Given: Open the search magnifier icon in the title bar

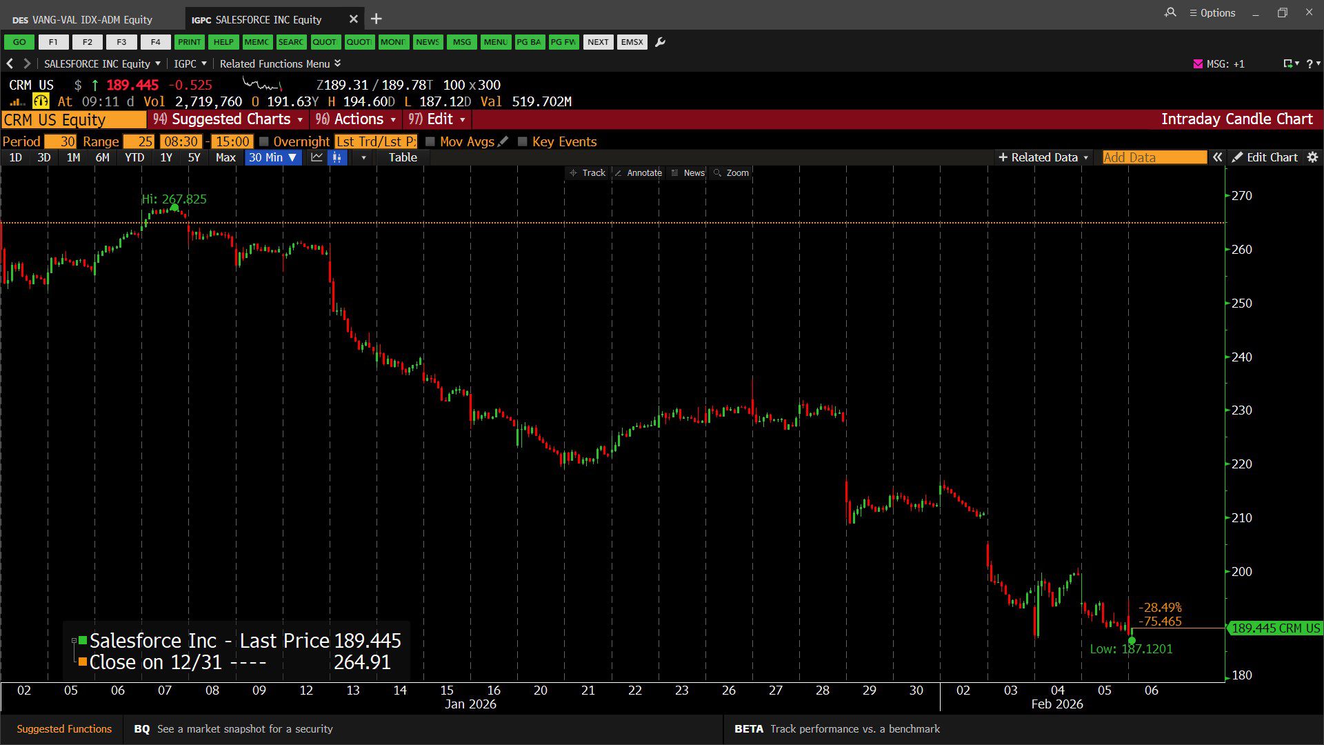Looking at the screenshot, I should click(1170, 12).
